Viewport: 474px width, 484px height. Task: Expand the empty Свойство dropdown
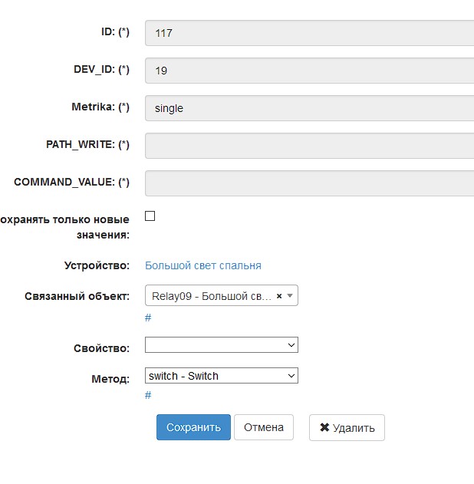tap(221, 346)
